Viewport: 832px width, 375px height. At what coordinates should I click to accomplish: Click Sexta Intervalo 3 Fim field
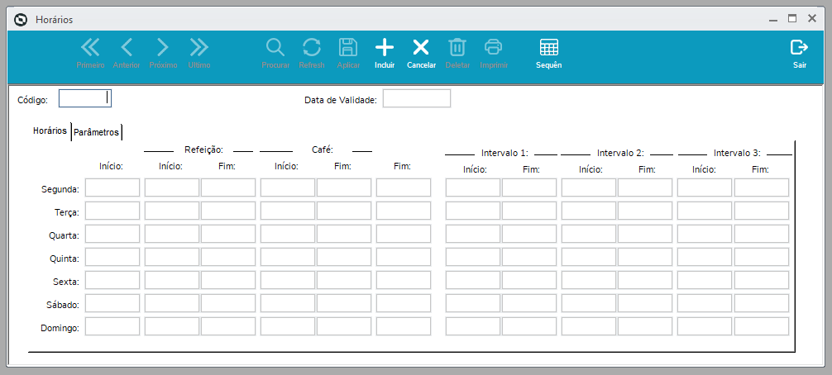click(x=762, y=280)
